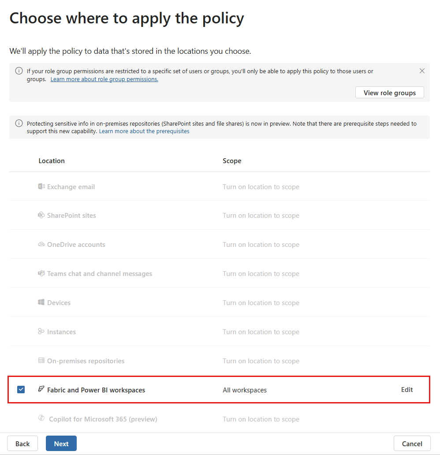Click the Fabric and Power BI workspaces icon
Image resolution: width=440 pixels, height=455 pixels.
[x=41, y=389]
